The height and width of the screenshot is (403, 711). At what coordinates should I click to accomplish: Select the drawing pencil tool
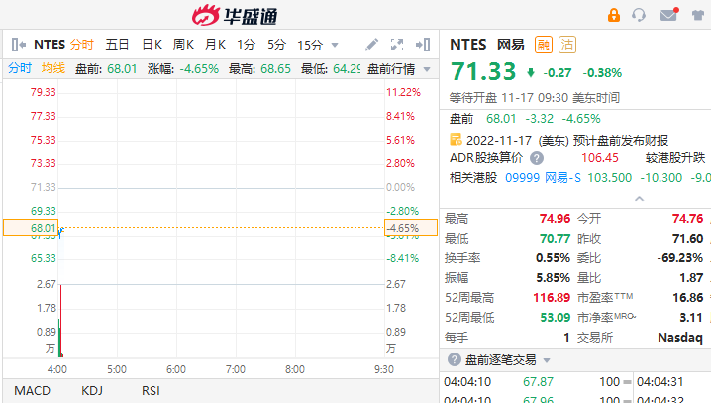(x=371, y=45)
